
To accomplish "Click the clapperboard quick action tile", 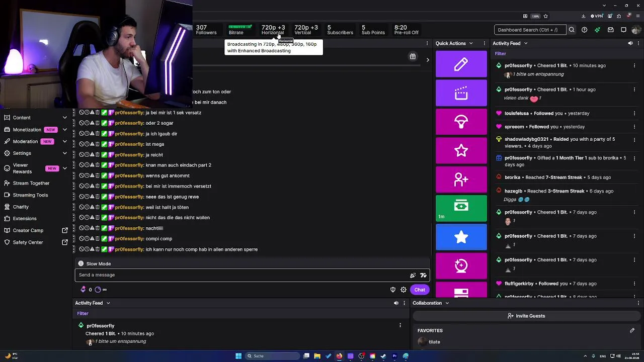I will [x=461, y=93].
